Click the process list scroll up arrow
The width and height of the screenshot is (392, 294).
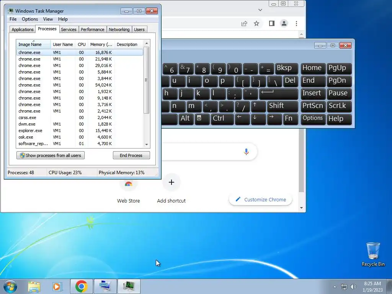point(147,43)
